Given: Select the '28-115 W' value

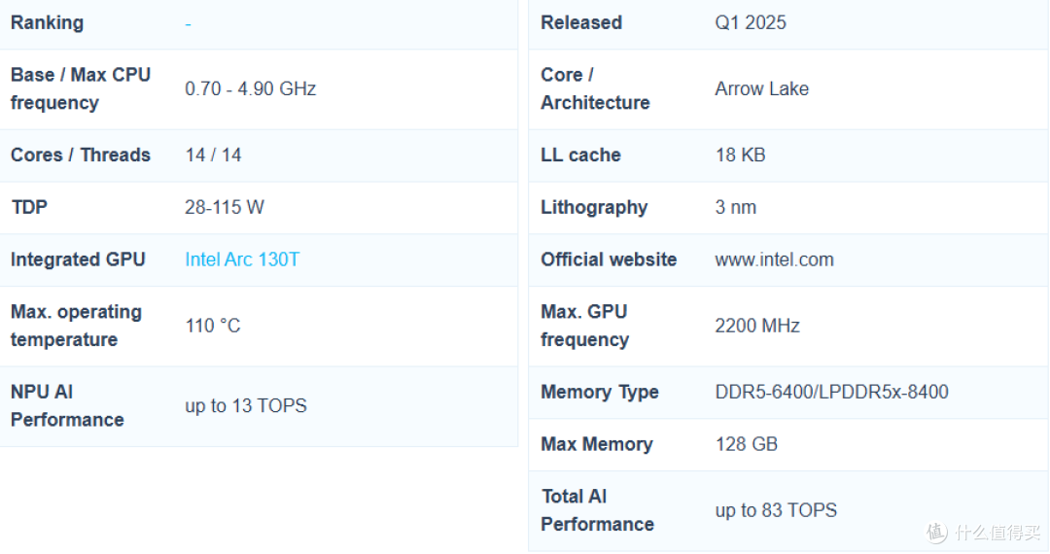Looking at the screenshot, I should (225, 207).
